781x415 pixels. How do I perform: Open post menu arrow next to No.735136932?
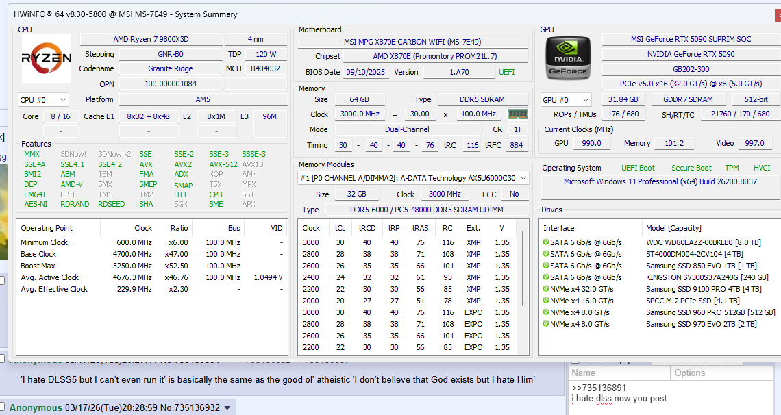(x=227, y=408)
